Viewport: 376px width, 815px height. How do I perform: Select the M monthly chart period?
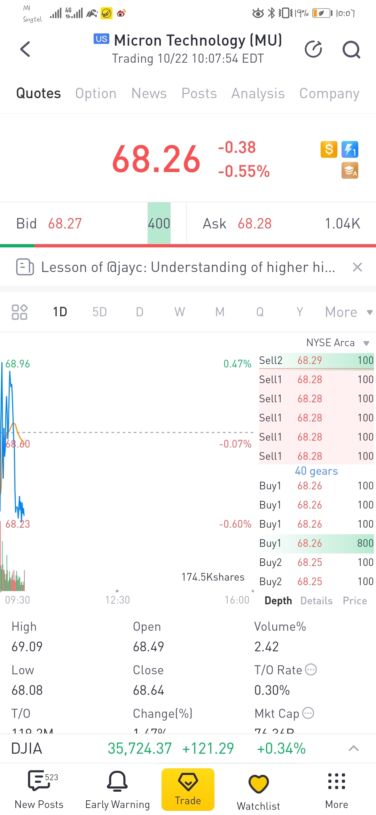click(220, 312)
